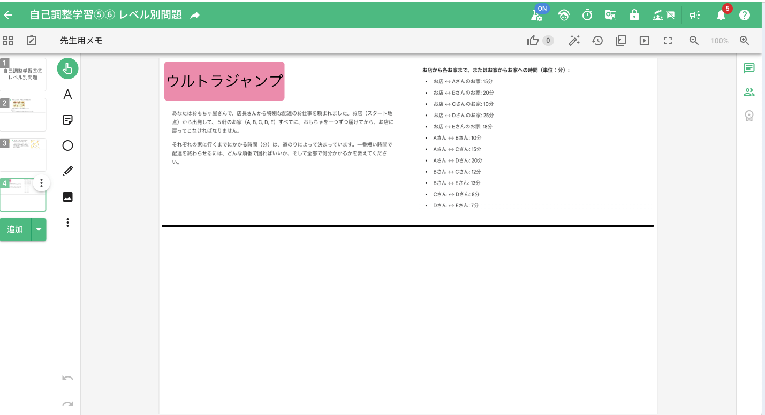Open the version history icon
765x415 pixels.
[597, 41]
